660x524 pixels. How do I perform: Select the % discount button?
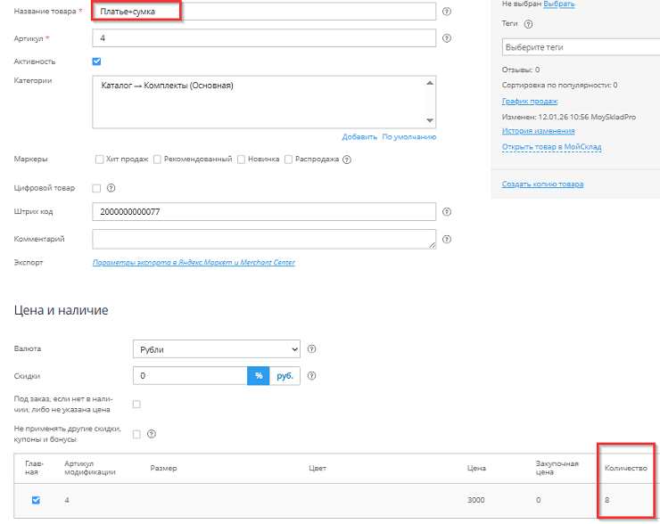[x=259, y=376]
